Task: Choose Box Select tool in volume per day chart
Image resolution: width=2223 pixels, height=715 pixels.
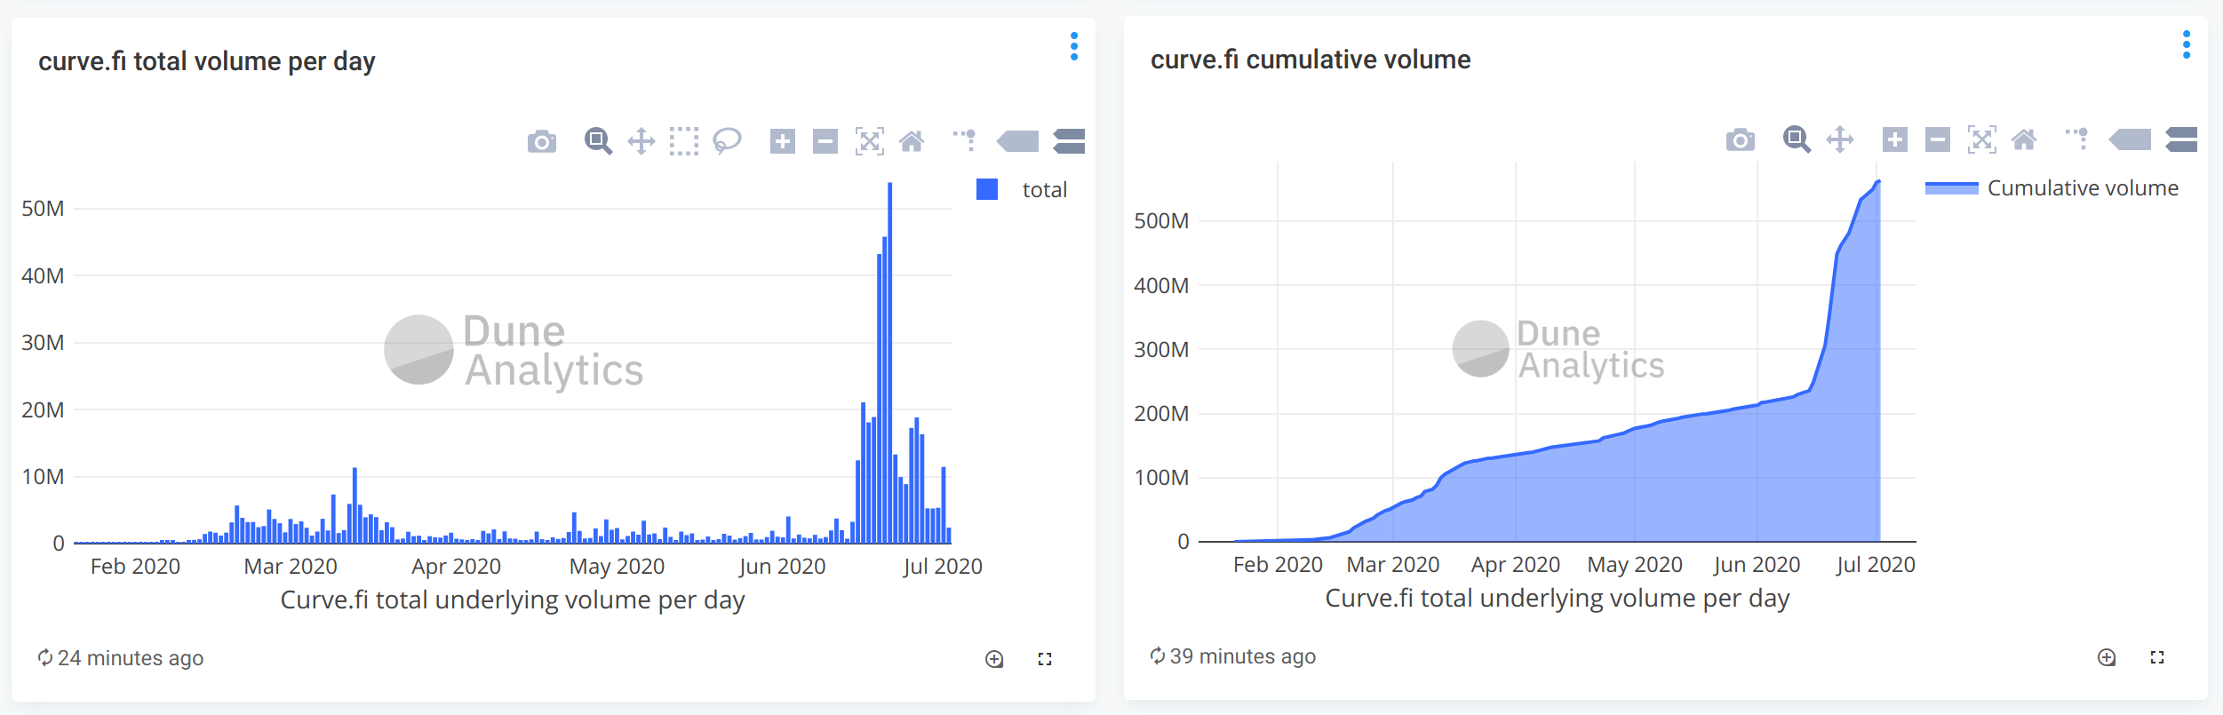Action: point(684,141)
